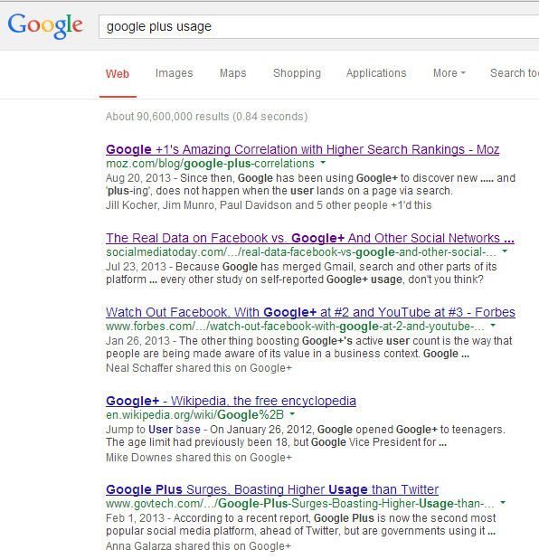The image size is (539, 559).
Task: Expand dropdown arrow next to moz.com URL
Action: (323, 163)
